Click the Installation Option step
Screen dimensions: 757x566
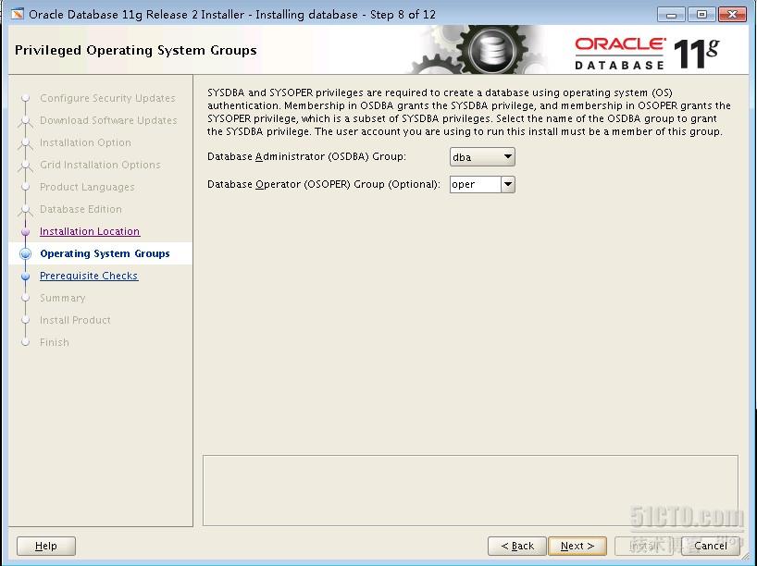coord(85,142)
